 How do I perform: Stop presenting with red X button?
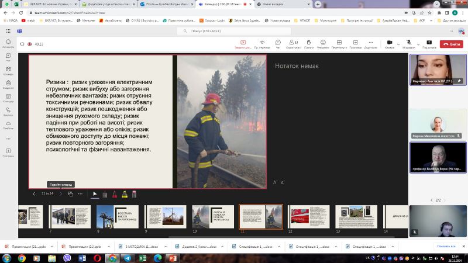[x=243, y=44]
